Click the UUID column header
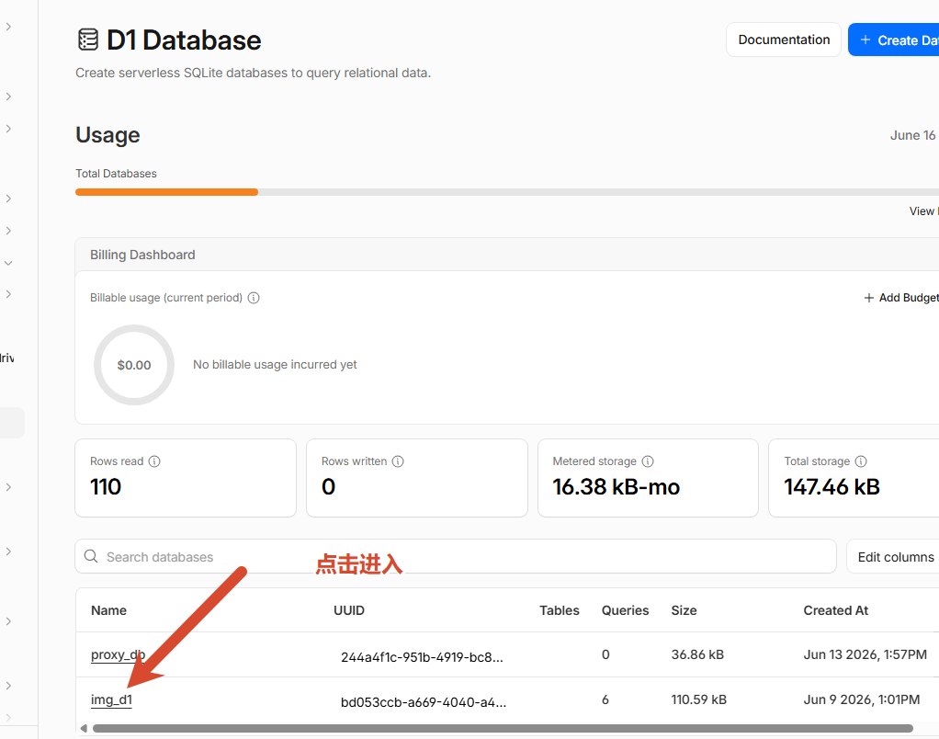 pyautogui.click(x=349, y=610)
